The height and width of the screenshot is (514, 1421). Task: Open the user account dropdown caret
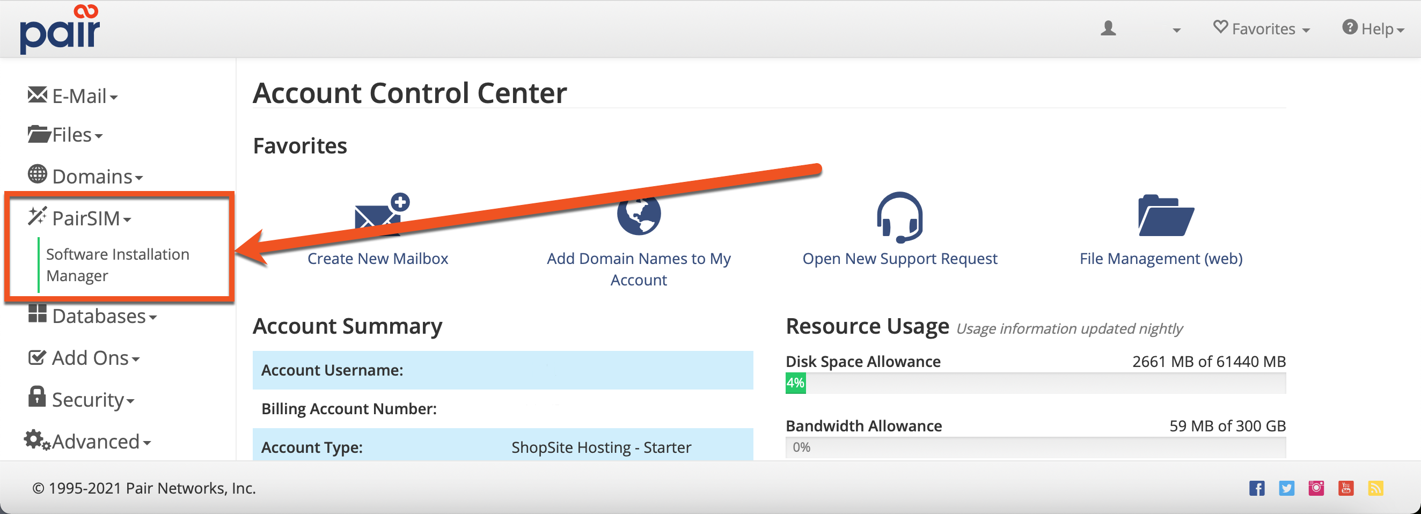coord(1177,31)
